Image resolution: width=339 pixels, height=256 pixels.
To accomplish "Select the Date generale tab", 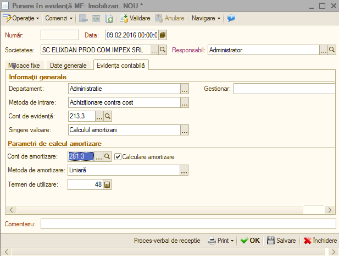I will tap(68, 66).
